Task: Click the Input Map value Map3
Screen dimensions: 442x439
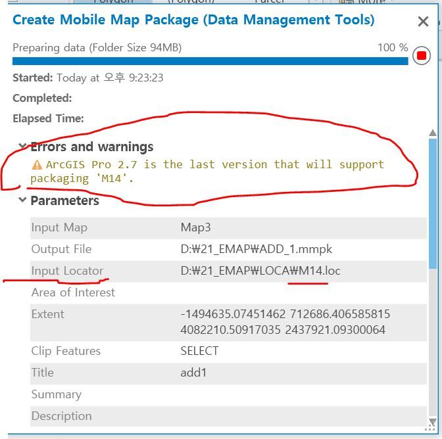Action: [x=195, y=227]
